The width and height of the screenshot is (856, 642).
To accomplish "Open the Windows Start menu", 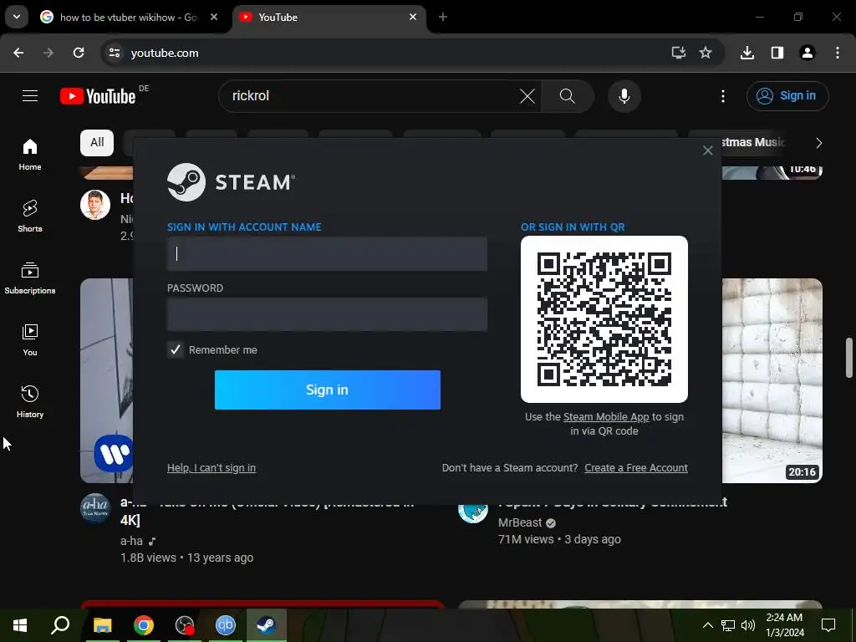I will coord(20,625).
